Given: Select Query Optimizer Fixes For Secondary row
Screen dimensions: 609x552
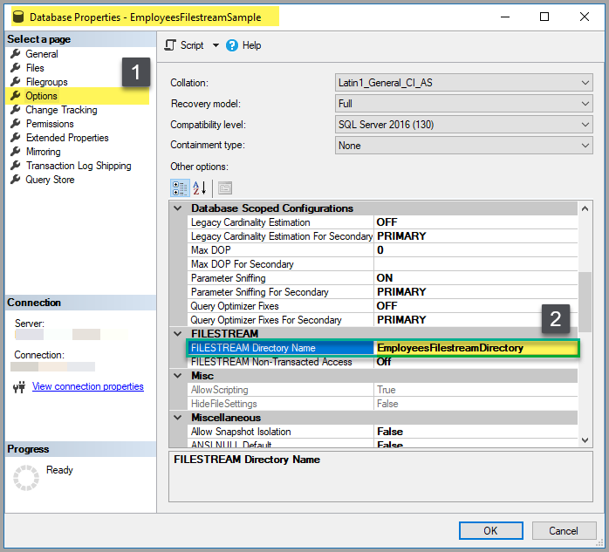Looking at the screenshot, I should pos(382,320).
